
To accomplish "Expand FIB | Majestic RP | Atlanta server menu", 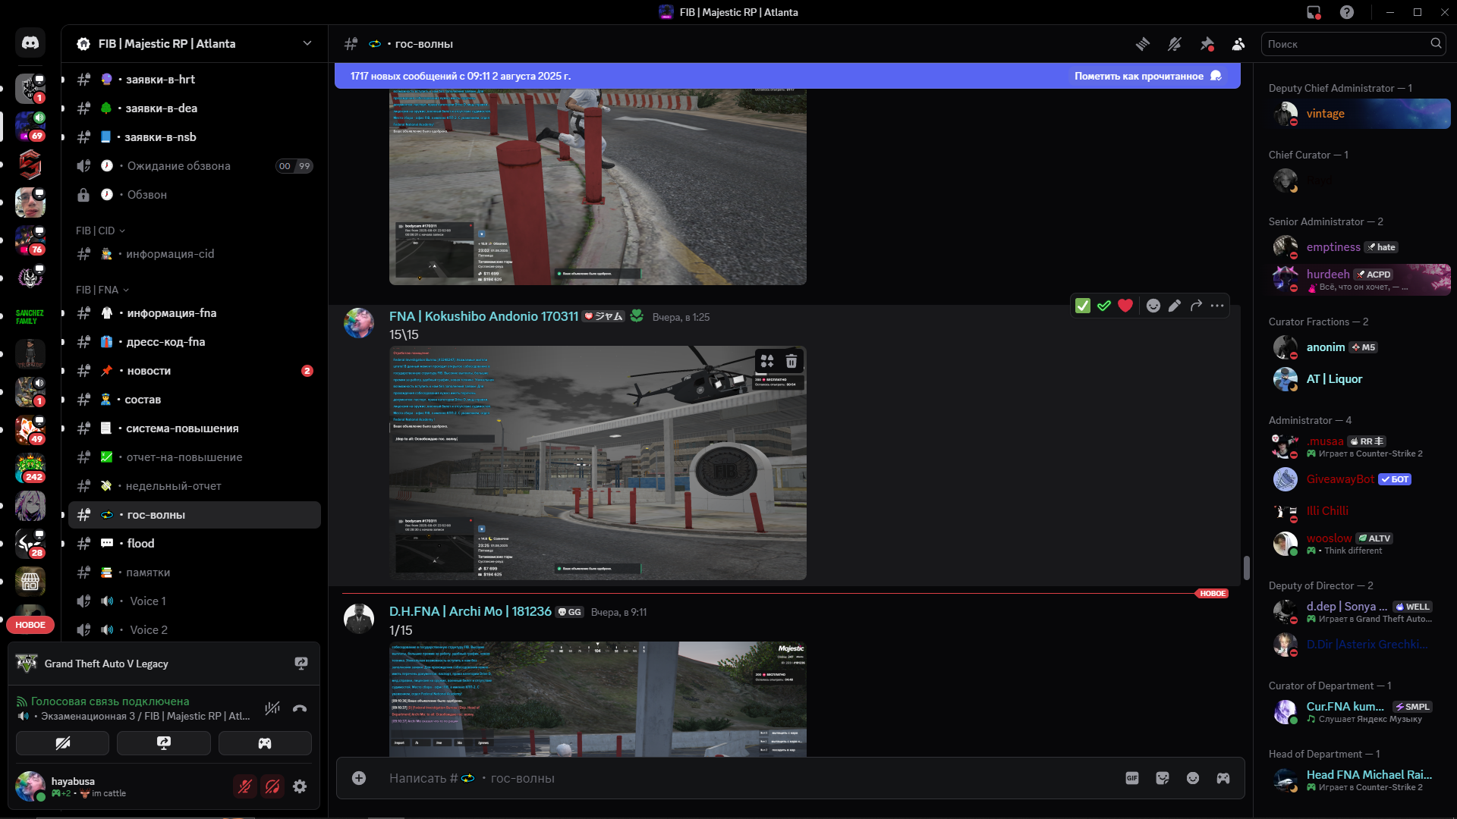I will pyautogui.click(x=307, y=43).
